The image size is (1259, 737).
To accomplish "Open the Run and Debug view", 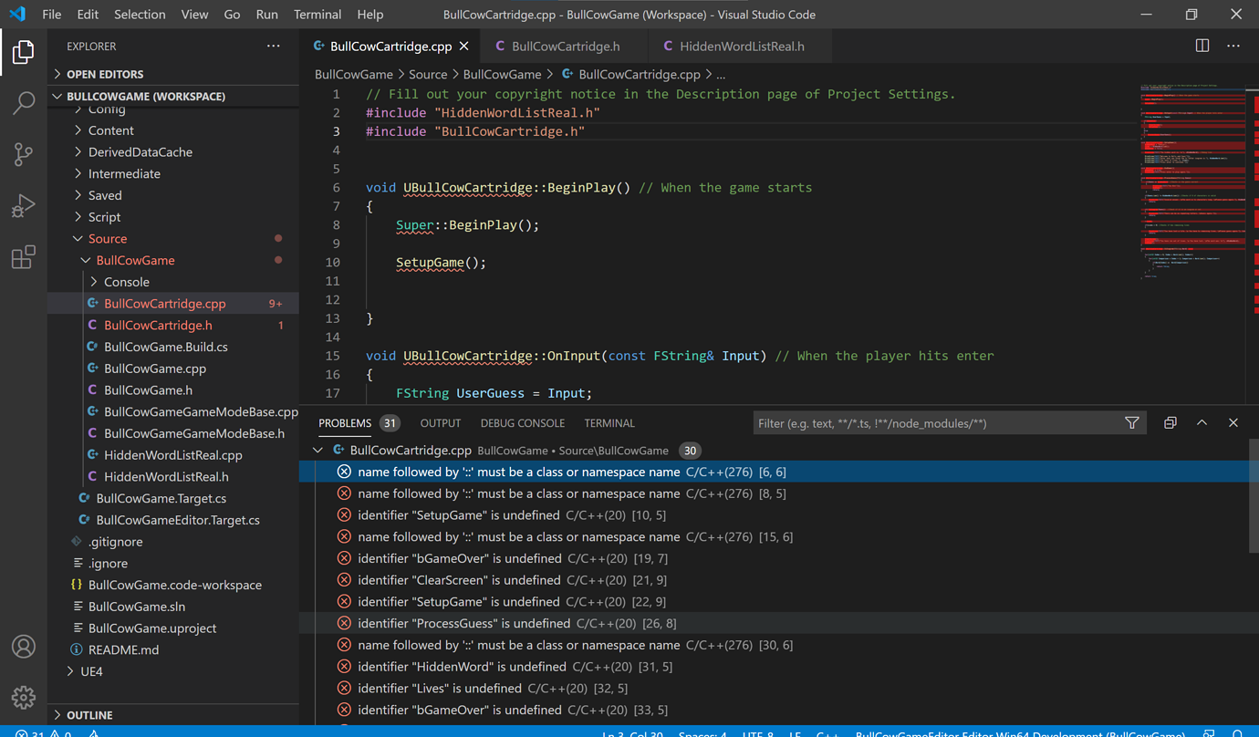I will click(23, 205).
